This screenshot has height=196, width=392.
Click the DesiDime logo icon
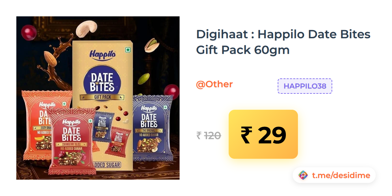(303, 175)
